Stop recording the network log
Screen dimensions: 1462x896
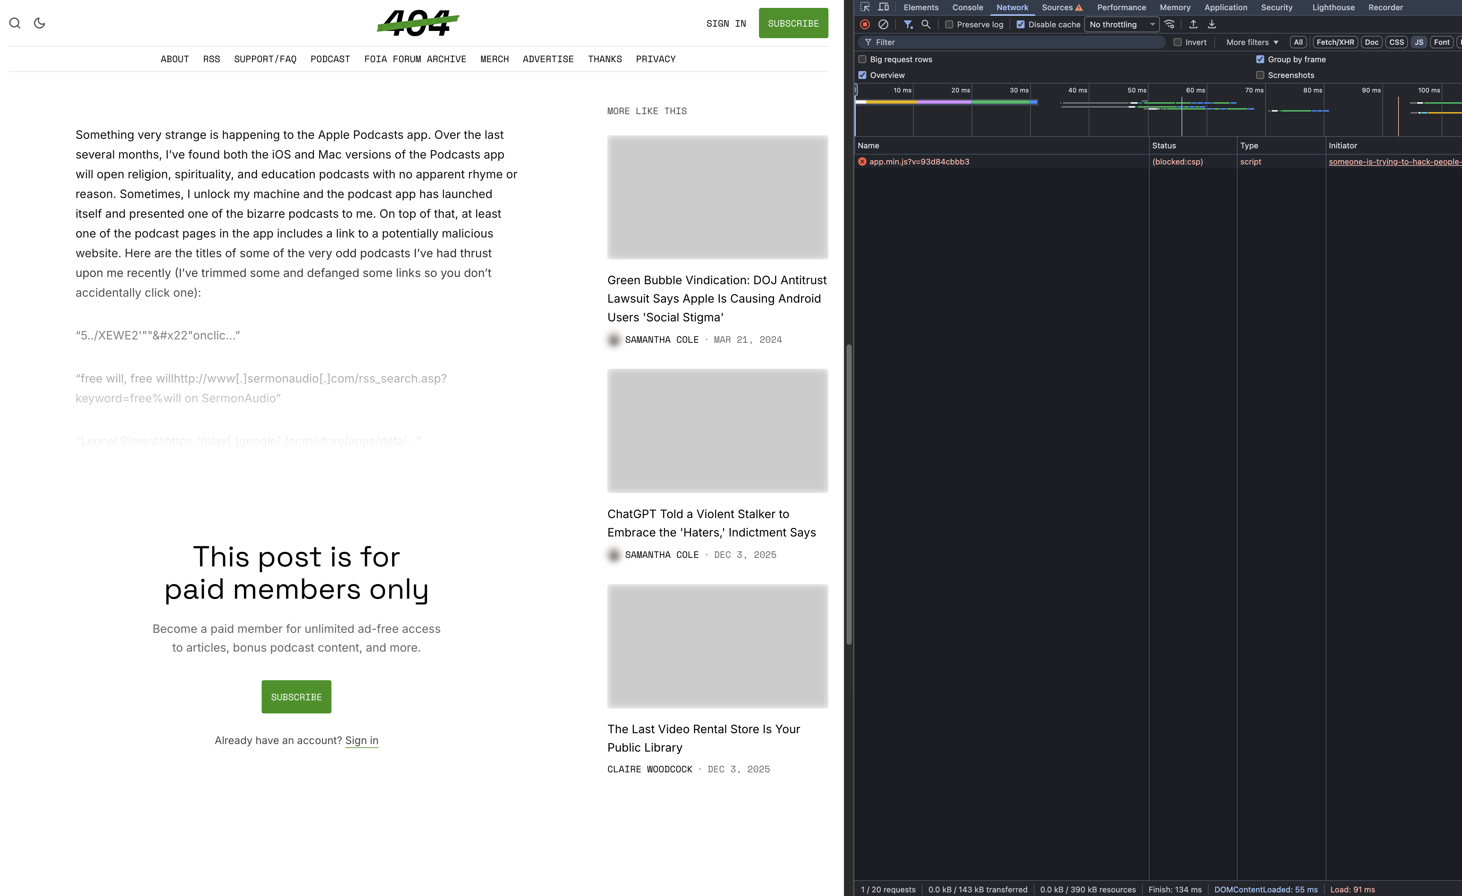tap(865, 24)
